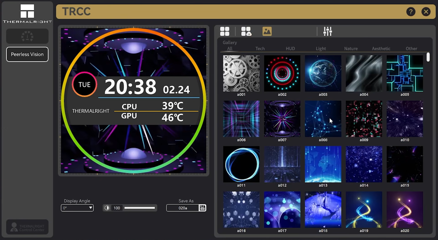Open the Aesthetic gallery category

click(x=381, y=48)
